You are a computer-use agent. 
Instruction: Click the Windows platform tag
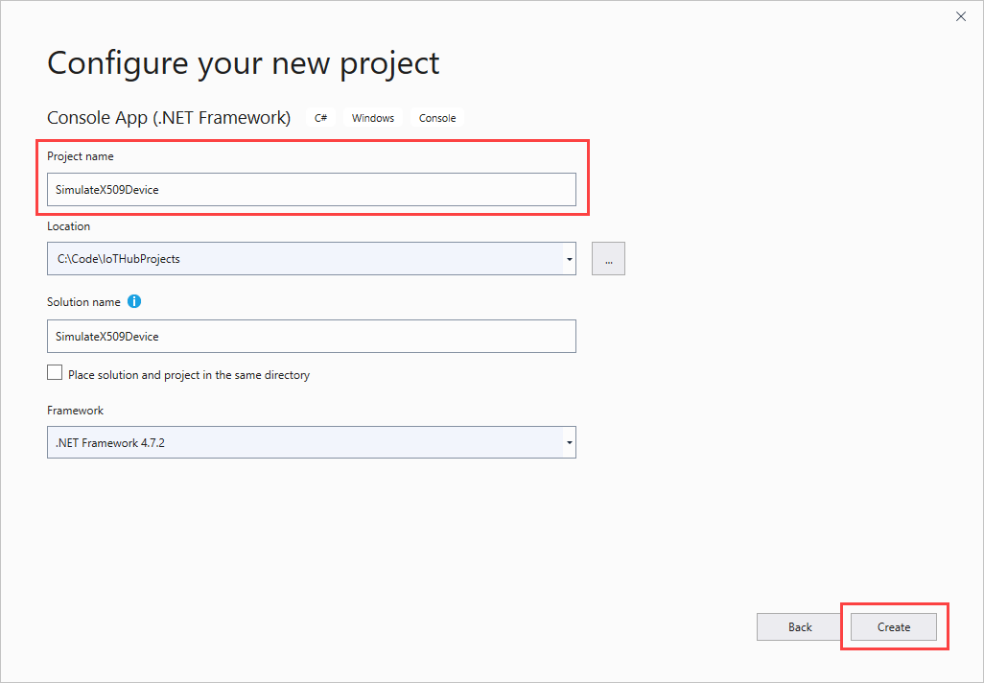[x=372, y=117]
